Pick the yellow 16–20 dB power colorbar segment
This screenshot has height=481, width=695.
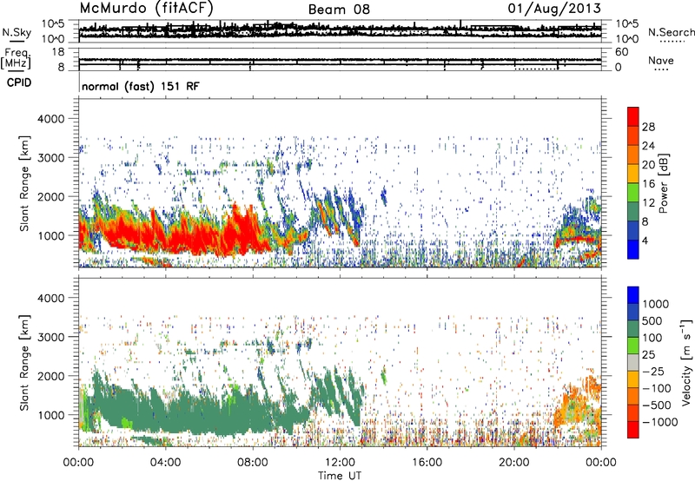pyautogui.click(x=633, y=175)
